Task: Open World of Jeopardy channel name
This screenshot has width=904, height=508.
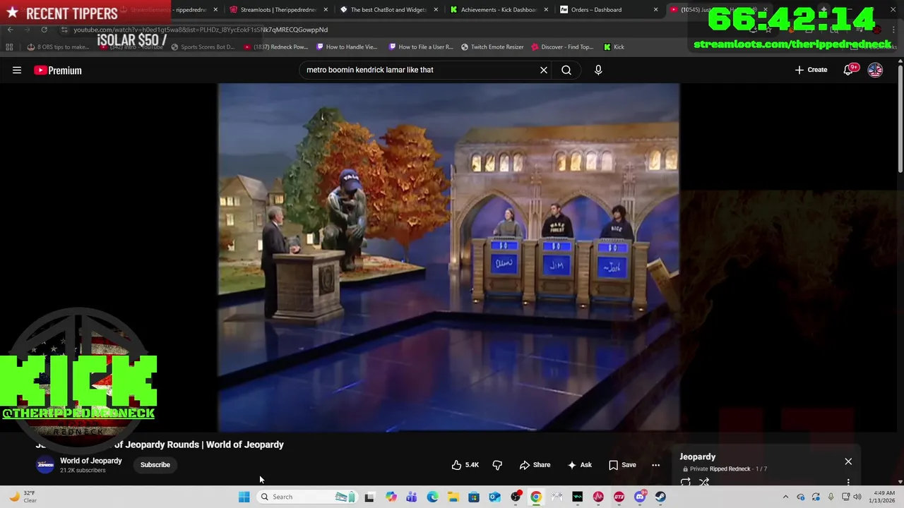Action: (91, 461)
